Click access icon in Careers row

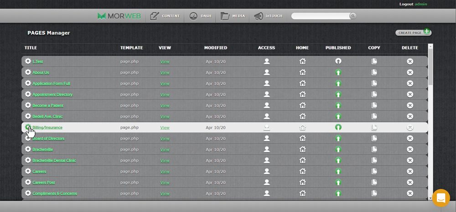coord(267,171)
